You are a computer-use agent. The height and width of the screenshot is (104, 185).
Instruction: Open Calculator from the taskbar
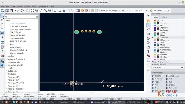pos(64,102)
